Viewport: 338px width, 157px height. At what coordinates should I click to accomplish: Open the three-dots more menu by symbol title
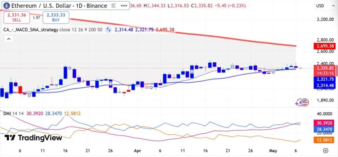(124, 5)
